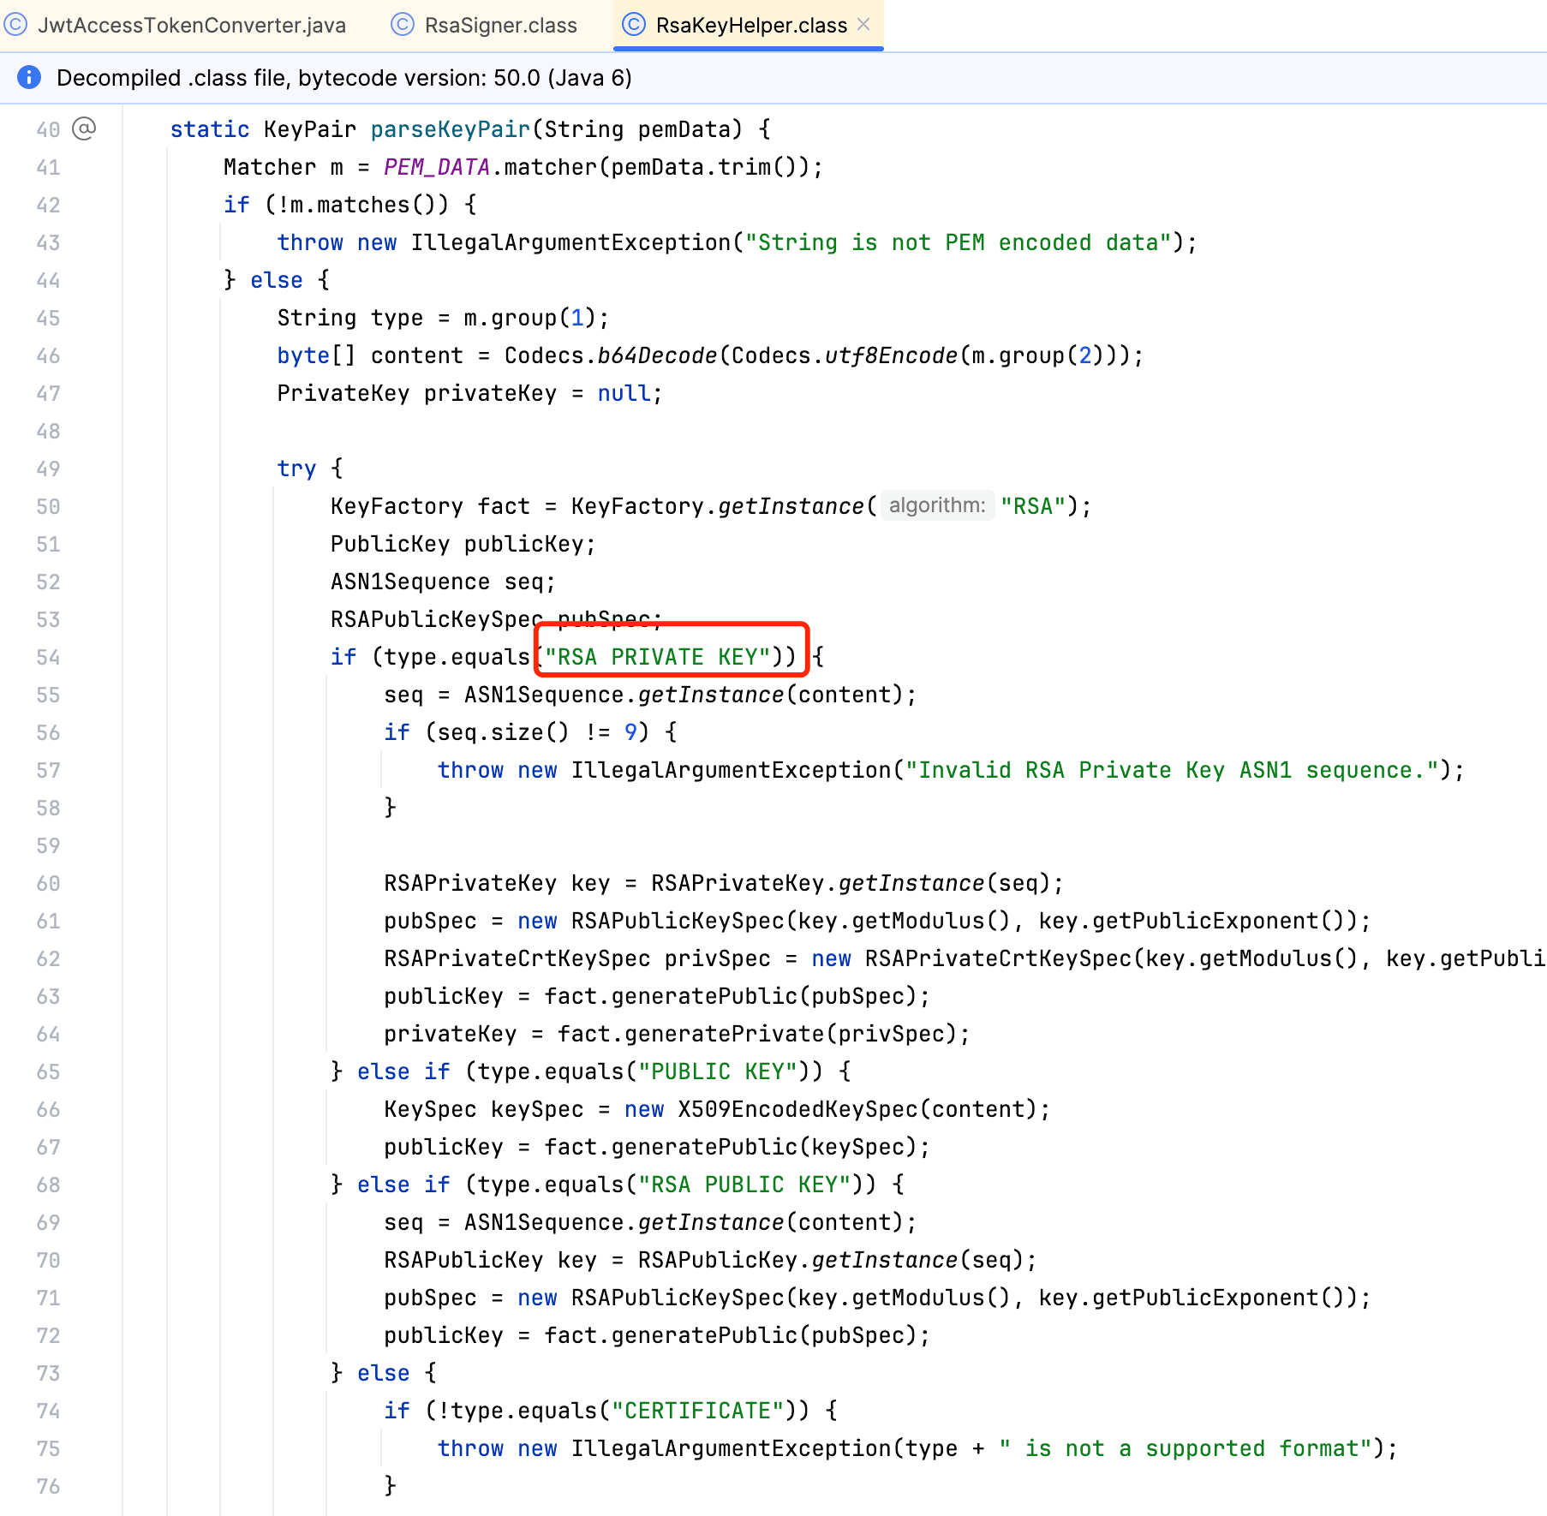
Task: Click the number 9 on line 56
Action: (630, 732)
